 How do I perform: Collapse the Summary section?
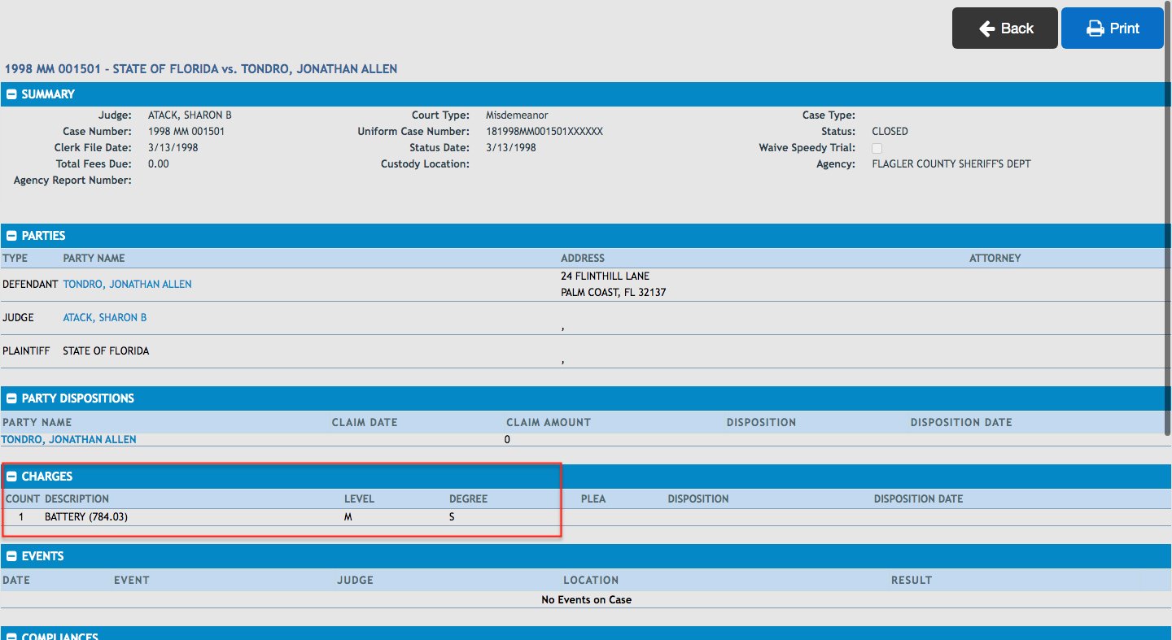click(x=12, y=94)
